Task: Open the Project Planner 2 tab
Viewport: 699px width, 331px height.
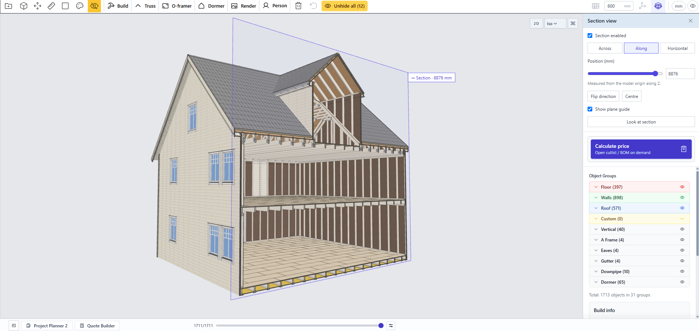Action: tap(47, 326)
